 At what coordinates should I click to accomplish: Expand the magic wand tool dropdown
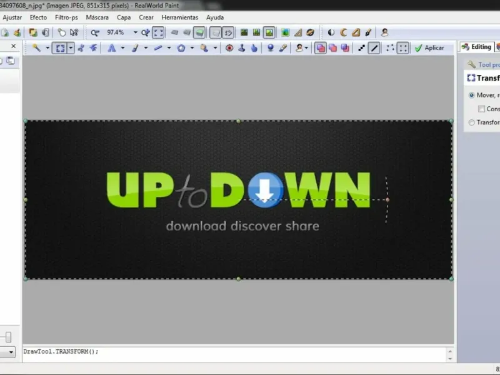pyautogui.click(x=47, y=48)
